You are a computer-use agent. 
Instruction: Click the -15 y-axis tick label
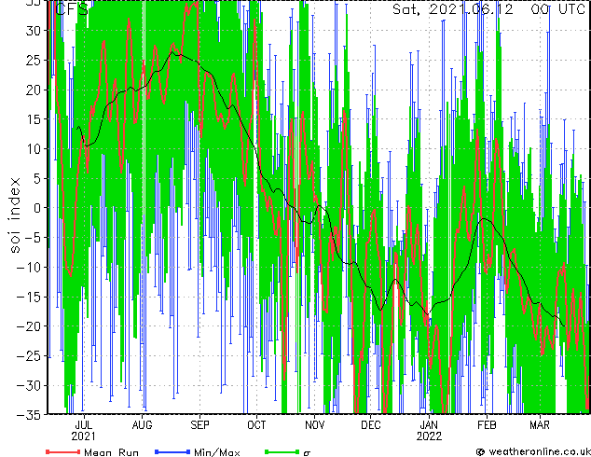(29, 297)
